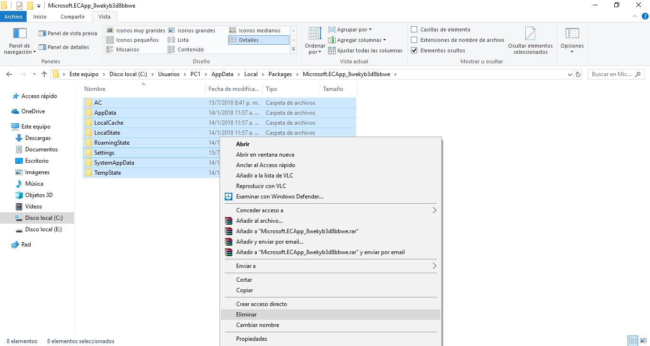This screenshot has width=650, height=346.
Task: Select Iconos grandes layout
Action: point(191,30)
